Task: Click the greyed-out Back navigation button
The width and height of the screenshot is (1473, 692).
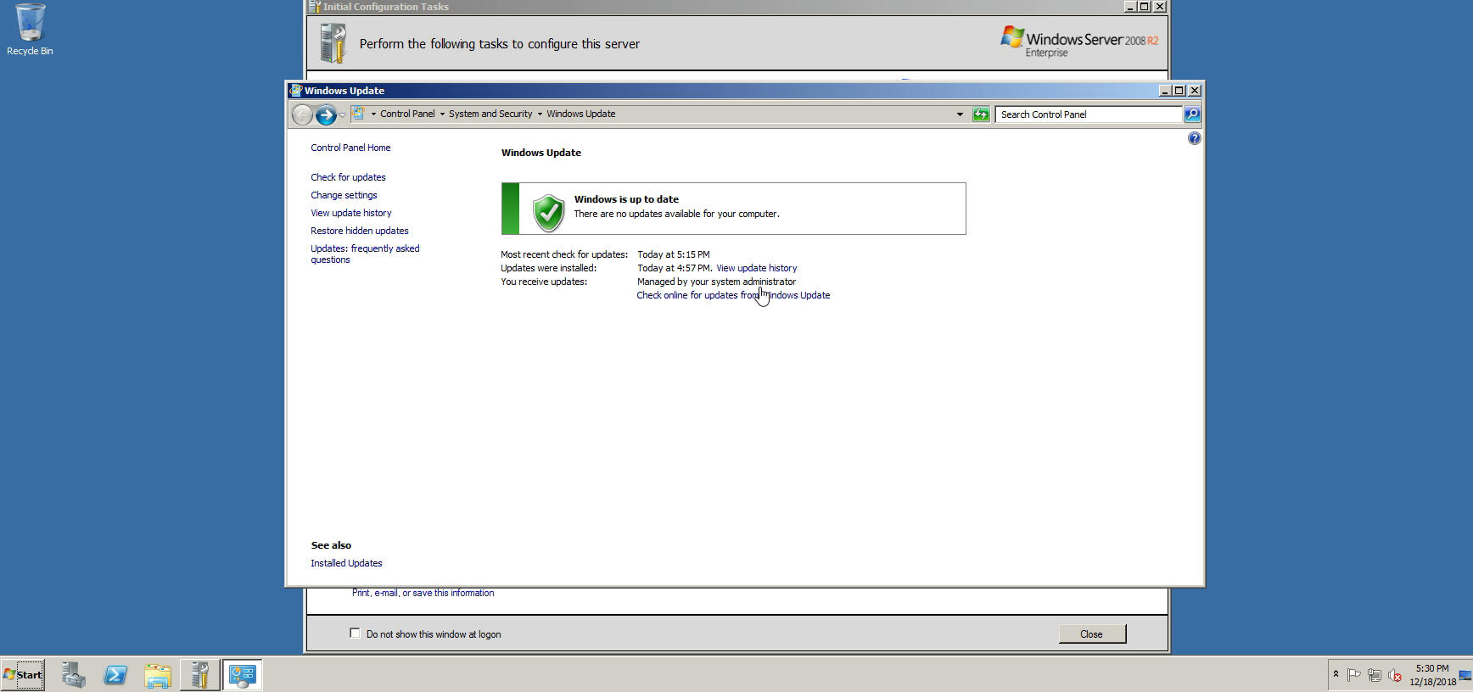Action: (x=302, y=114)
